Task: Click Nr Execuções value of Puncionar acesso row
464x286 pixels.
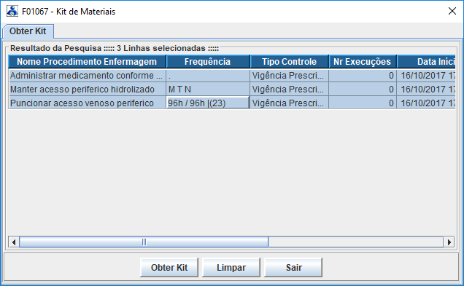Action: [x=363, y=103]
